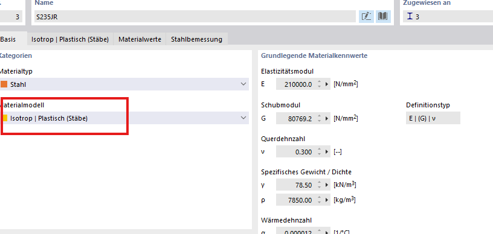493x234 pixels.
Task: Click the yellow Isotrop Plastisch model swatch
Action: pyautogui.click(x=4, y=118)
